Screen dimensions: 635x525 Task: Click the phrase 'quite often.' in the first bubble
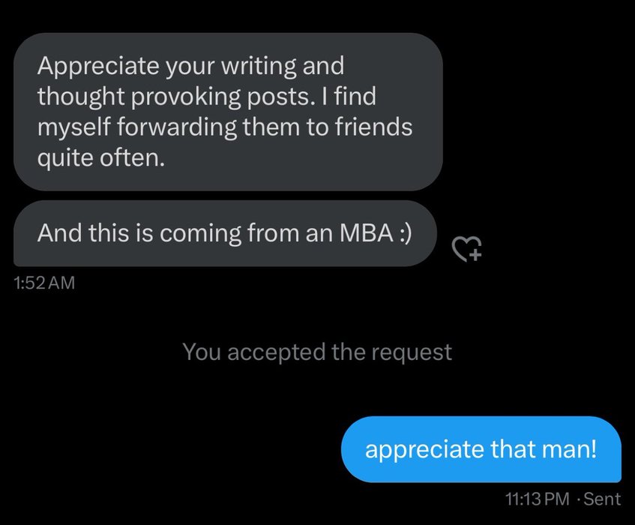click(x=100, y=158)
